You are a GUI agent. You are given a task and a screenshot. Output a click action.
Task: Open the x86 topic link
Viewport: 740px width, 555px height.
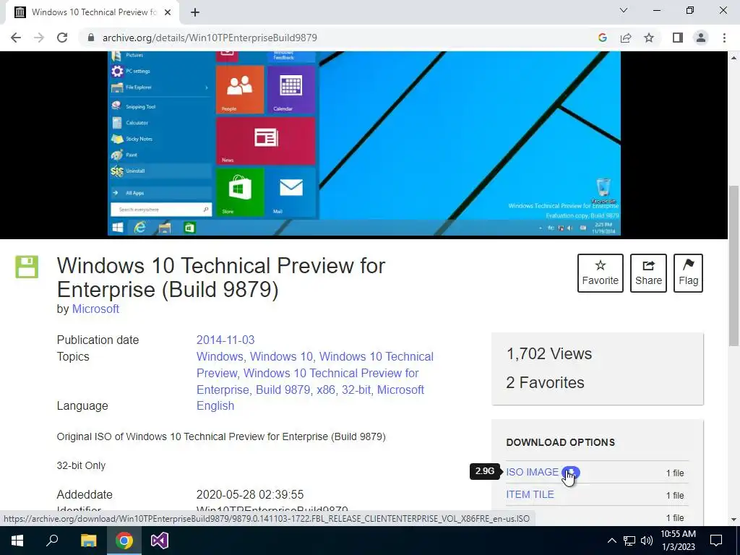[x=326, y=390]
